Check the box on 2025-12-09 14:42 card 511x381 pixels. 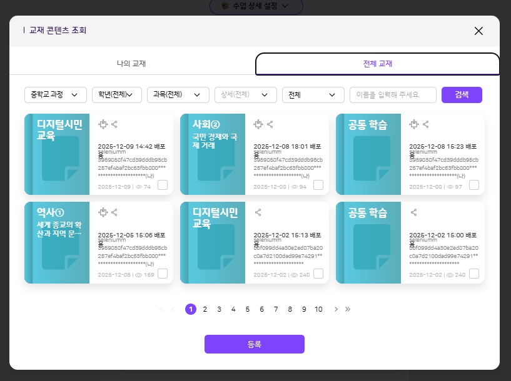(163, 185)
